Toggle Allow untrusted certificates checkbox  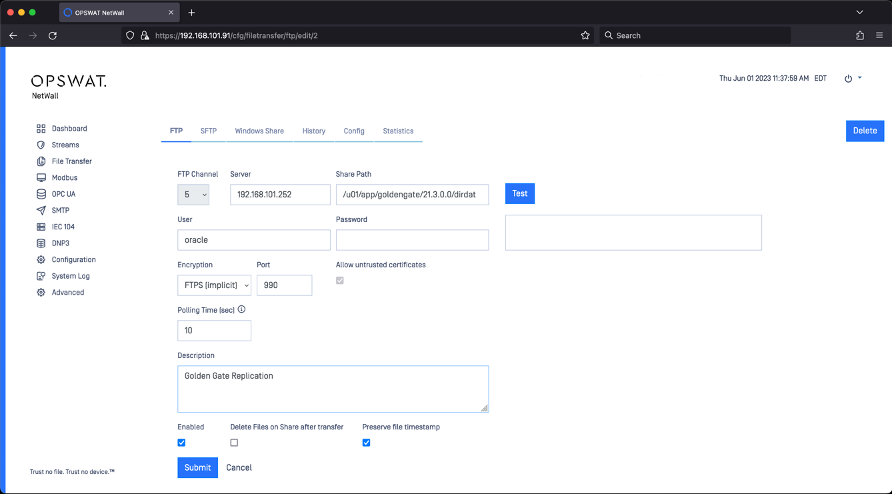click(x=340, y=281)
